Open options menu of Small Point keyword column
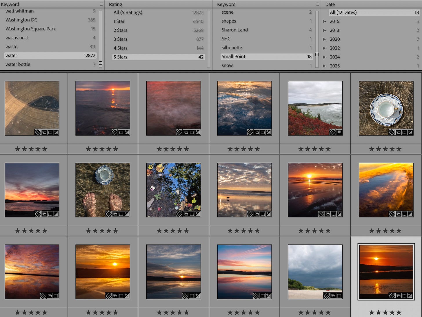The image size is (422, 317). pos(318,4)
